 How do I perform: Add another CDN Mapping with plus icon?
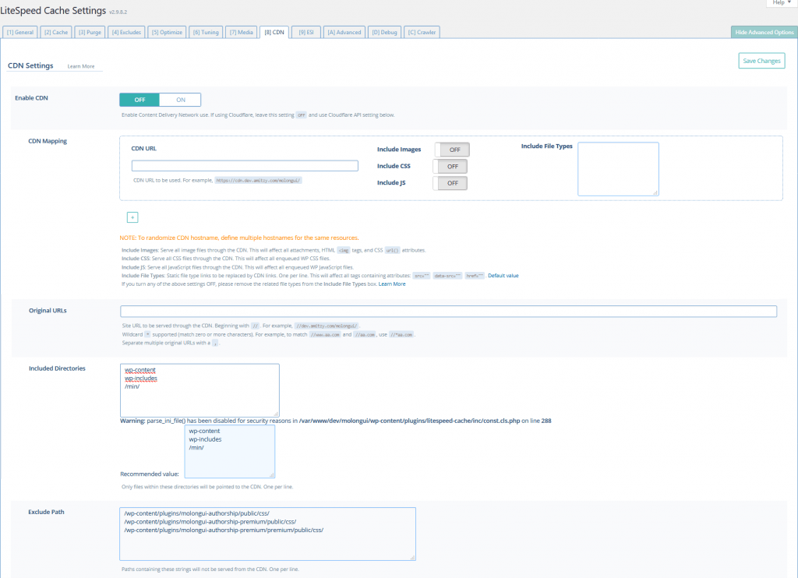132,217
